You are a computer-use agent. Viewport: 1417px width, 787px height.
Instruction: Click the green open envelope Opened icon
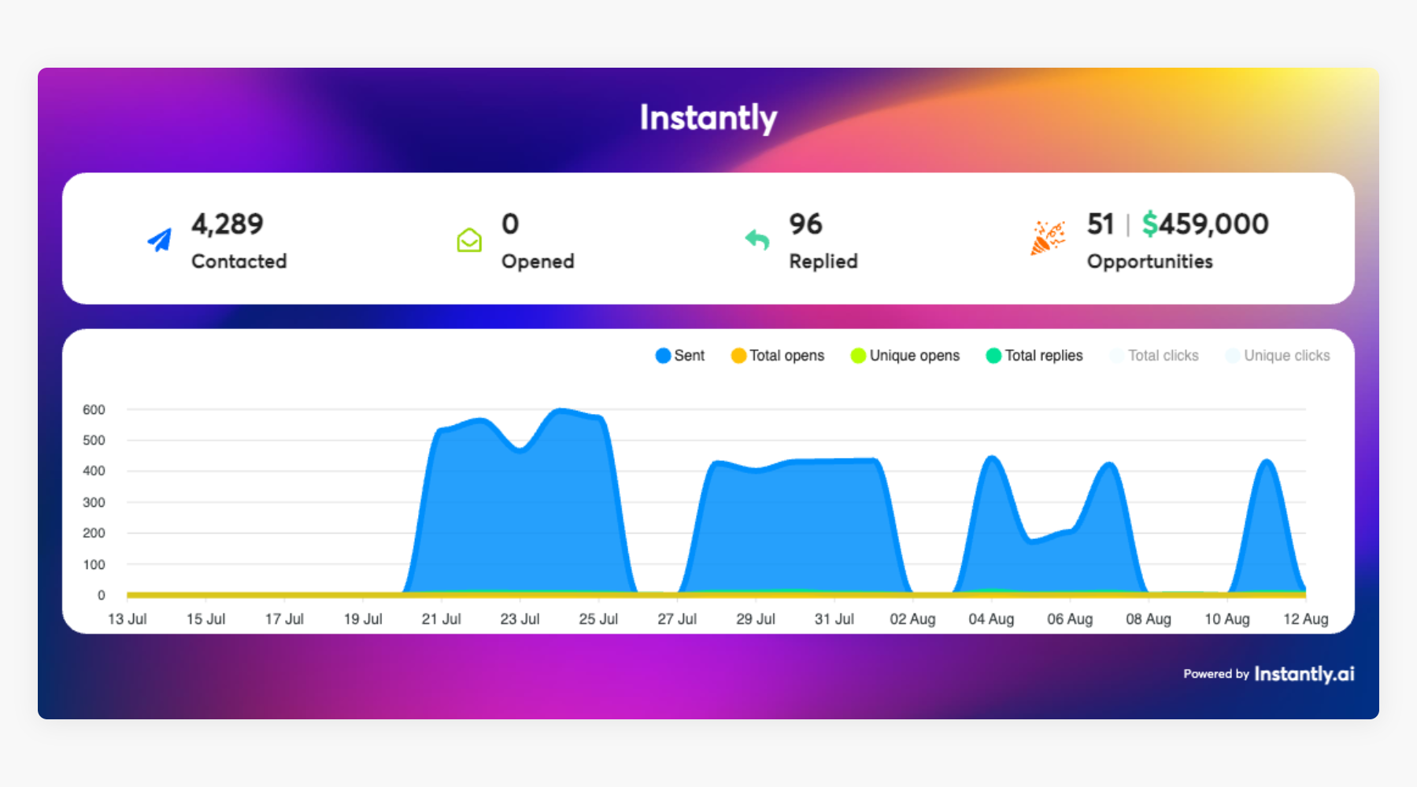(x=469, y=239)
